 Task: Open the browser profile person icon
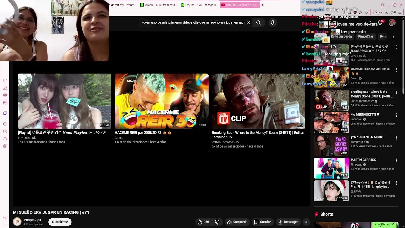click(380, 12)
